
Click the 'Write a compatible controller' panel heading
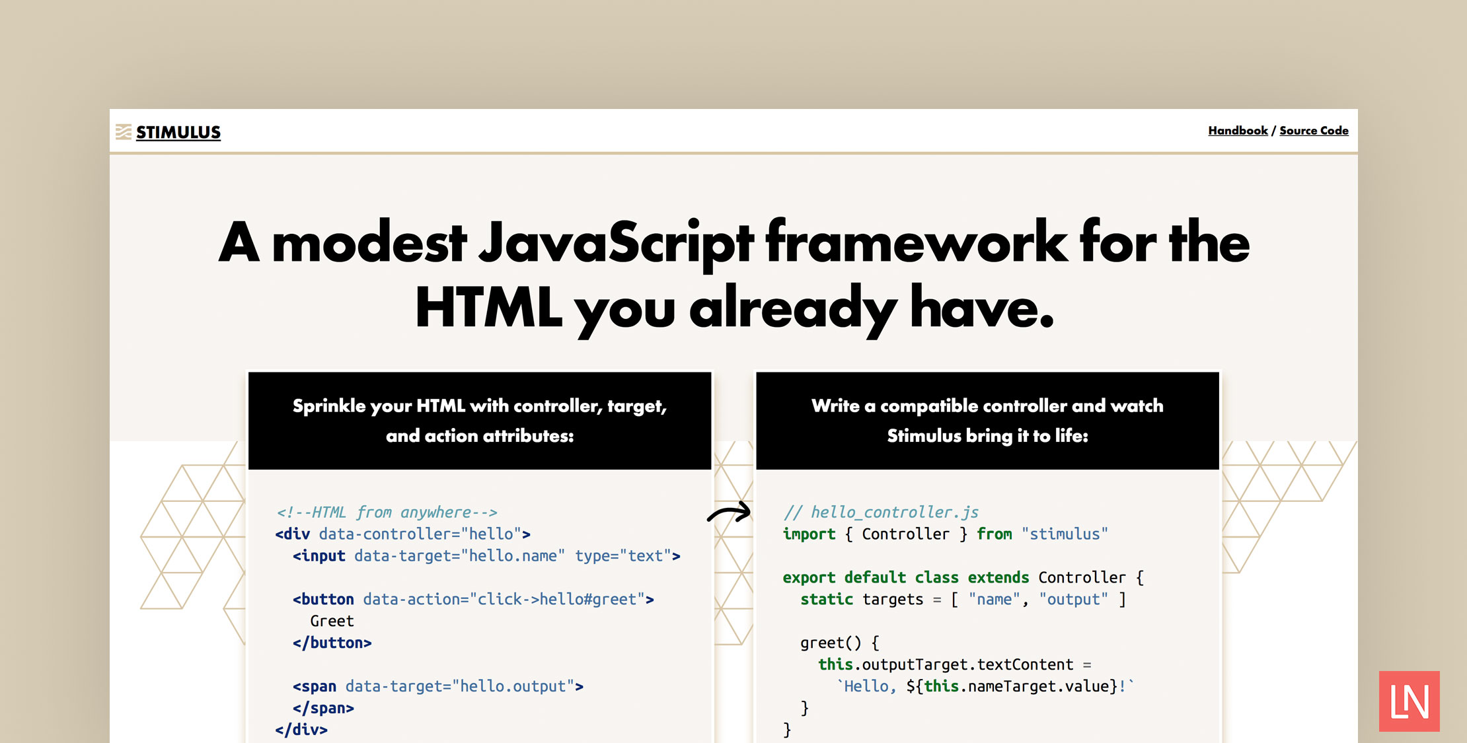tap(987, 421)
